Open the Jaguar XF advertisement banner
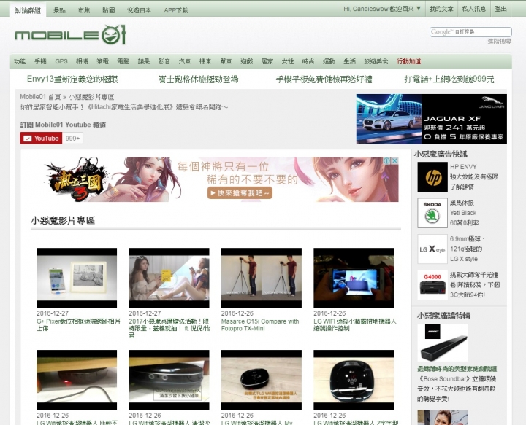526x425 pixels. tap(432, 119)
